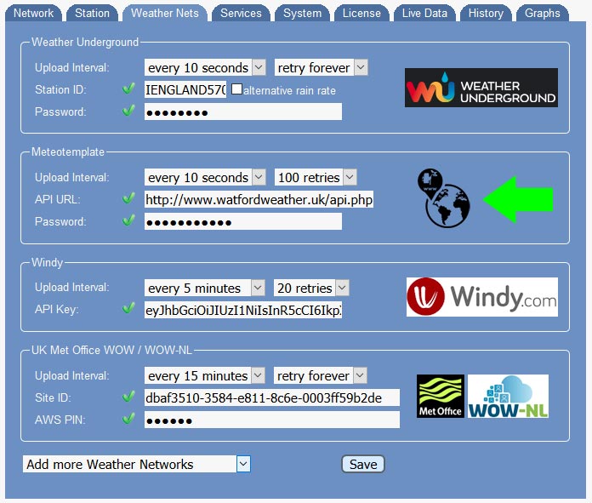Select the Weather Nets tab
Viewport: 592px width, 503px height.
[x=165, y=14]
